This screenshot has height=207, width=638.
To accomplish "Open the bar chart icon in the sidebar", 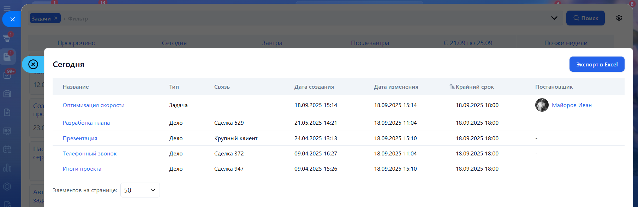I will tap(7, 168).
